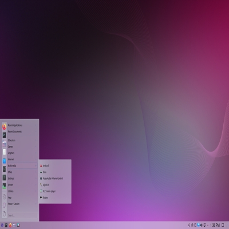Open the volume speaker icon in tray

pos(201,225)
